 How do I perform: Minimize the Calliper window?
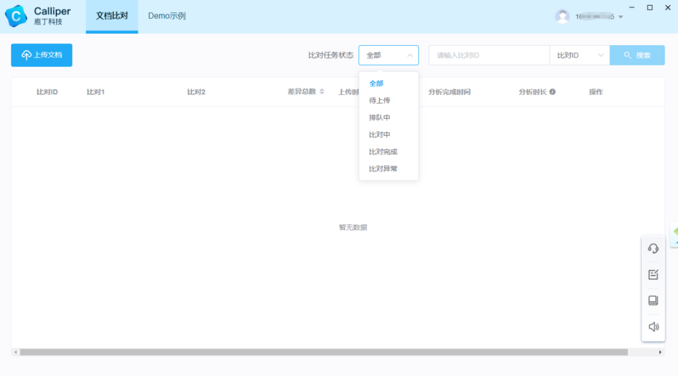click(x=632, y=8)
